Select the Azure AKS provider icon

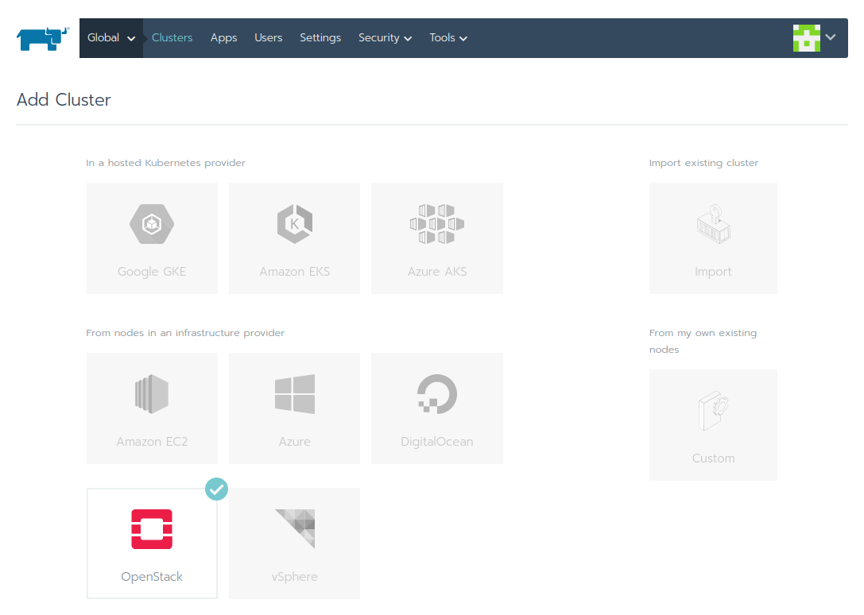coord(436,238)
